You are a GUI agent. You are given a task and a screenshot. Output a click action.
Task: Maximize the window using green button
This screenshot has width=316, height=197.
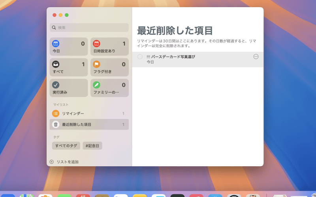click(x=67, y=15)
